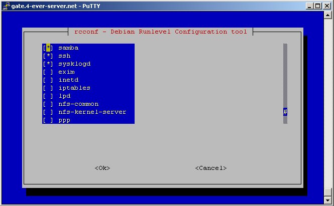Click the gate.4-ever-server.net window title
This screenshot has height=206, width=334.
coord(56,6)
